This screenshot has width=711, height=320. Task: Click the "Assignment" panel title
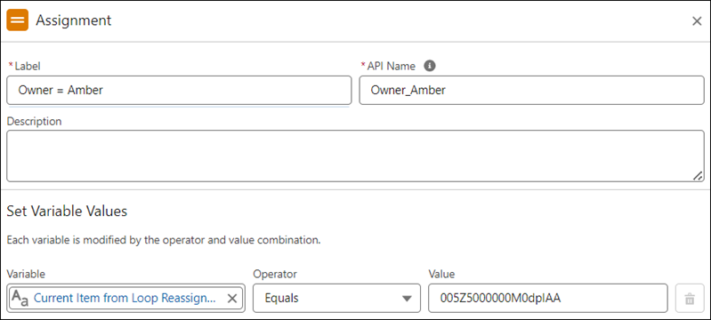pyautogui.click(x=74, y=20)
